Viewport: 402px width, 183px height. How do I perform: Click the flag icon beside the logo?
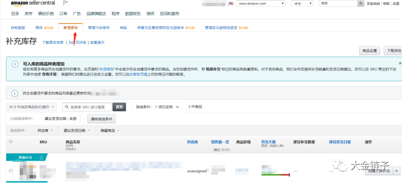click(x=65, y=3)
